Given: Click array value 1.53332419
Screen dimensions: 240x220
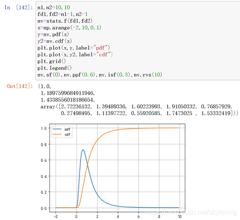Looking at the screenshot, I should tap(216, 113).
